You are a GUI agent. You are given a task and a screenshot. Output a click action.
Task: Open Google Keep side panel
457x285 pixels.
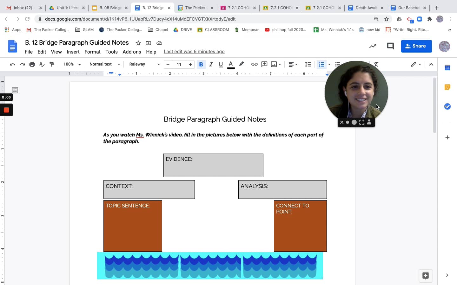447,87
